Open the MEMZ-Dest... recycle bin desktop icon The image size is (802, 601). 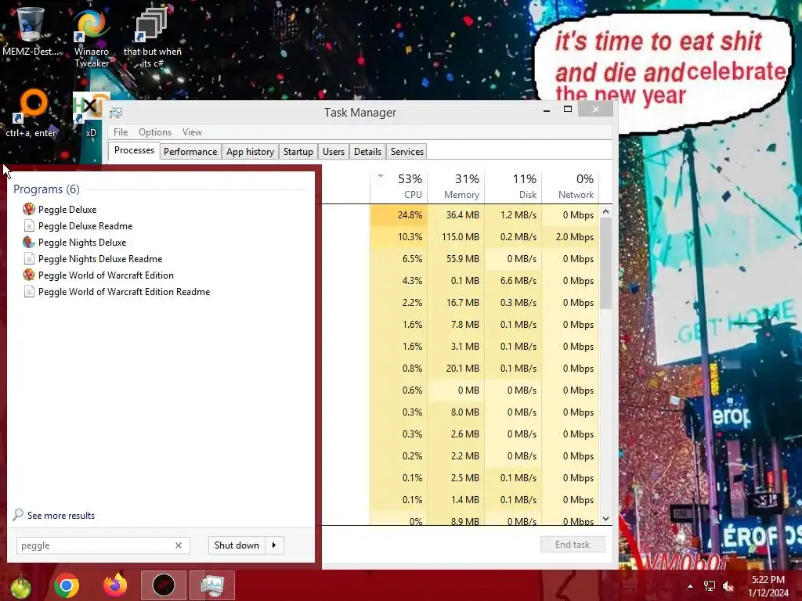pyautogui.click(x=31, y=30)
